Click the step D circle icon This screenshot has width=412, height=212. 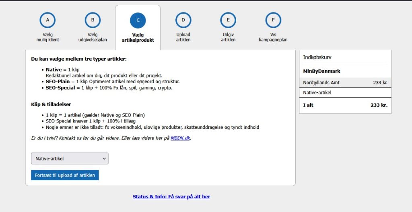click(183, 20)
